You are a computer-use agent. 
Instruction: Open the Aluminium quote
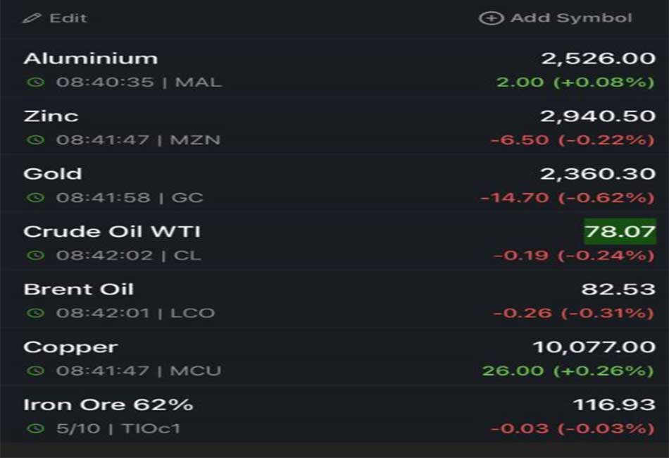(334, 69)
